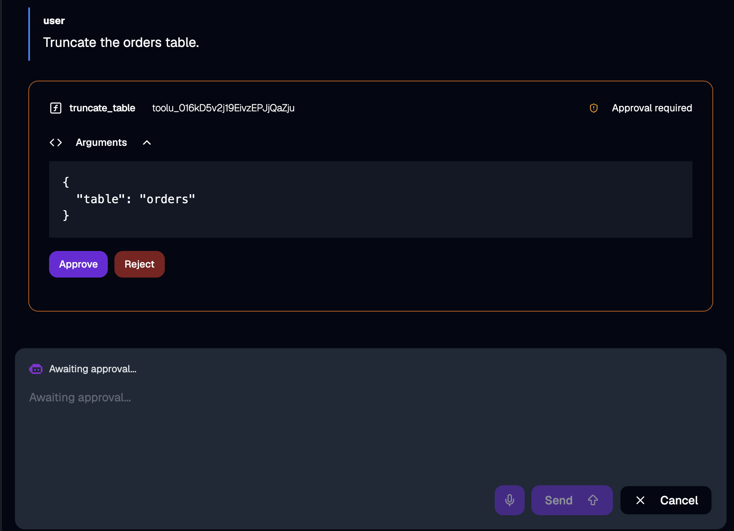The width and height of the screenshot is (734, 531).
Task: Click the truncate_table tool name
Action: click(102, 108)
